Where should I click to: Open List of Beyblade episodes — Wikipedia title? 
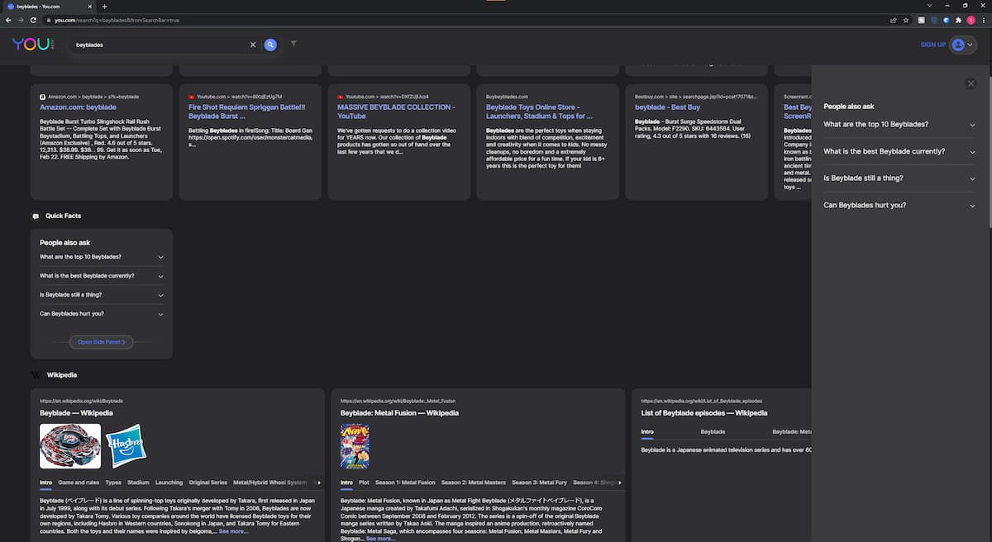(704, 413)
